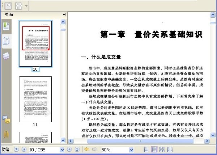Click document horizontal scroll left arrow
This screenshot has height=155, width=217.
point(71,141)
